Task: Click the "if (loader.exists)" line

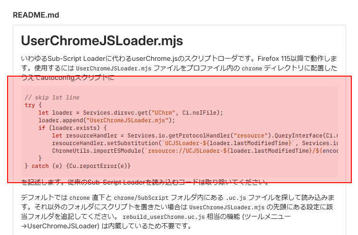Action: (72, 128)
